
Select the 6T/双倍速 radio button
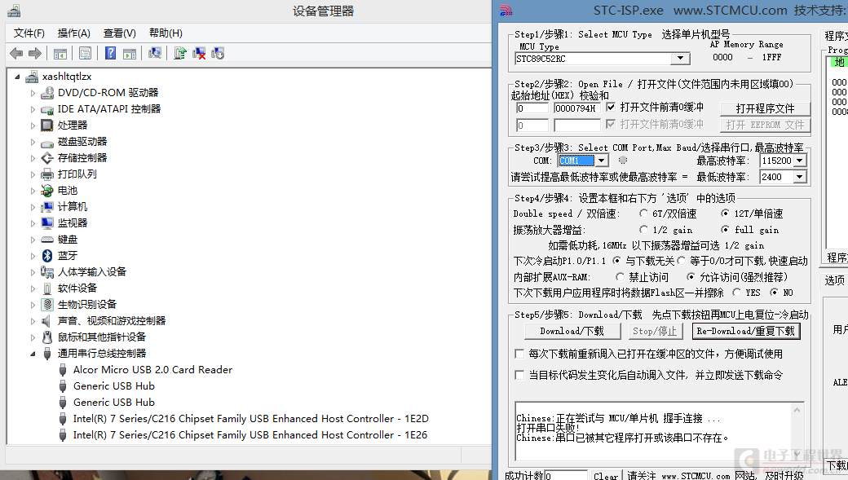pos(643,213)
